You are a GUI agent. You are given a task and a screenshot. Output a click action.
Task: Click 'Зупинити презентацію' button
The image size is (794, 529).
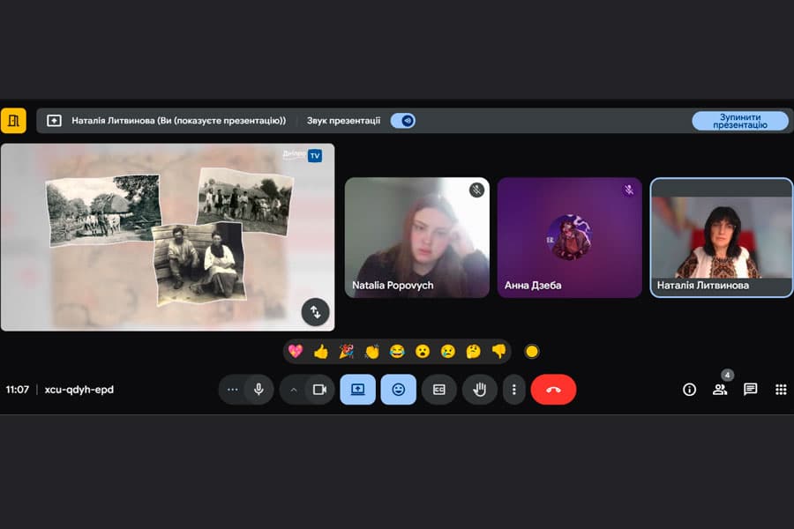(740, 121)
